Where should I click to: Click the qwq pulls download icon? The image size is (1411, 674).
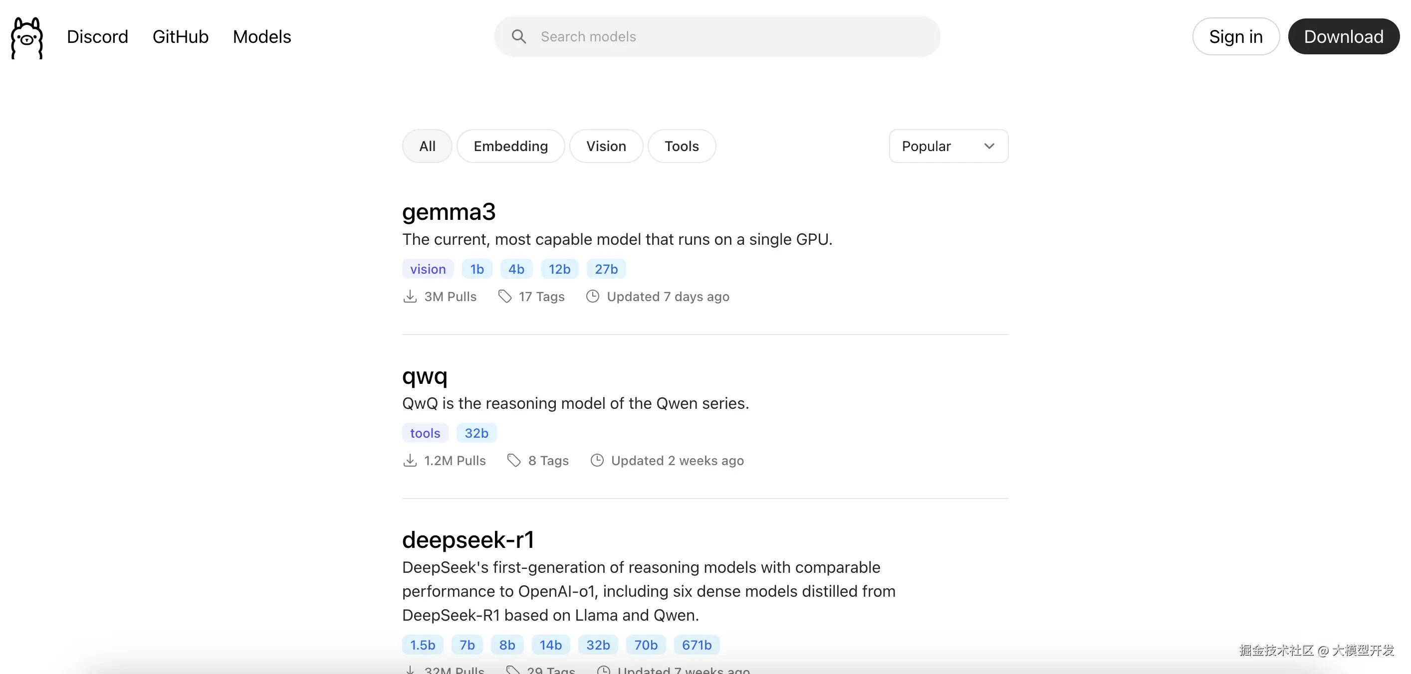tap(410, 461)
